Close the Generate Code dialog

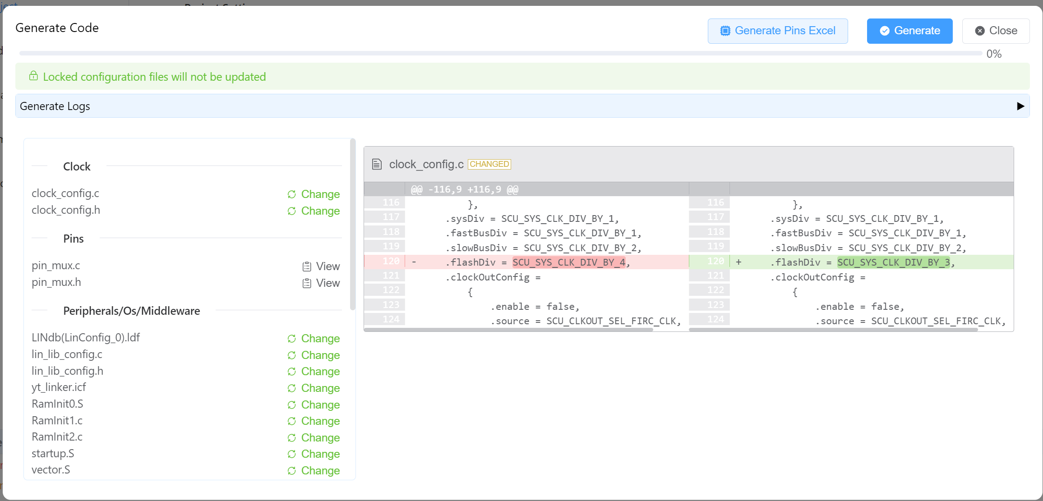tap(996, 31)
